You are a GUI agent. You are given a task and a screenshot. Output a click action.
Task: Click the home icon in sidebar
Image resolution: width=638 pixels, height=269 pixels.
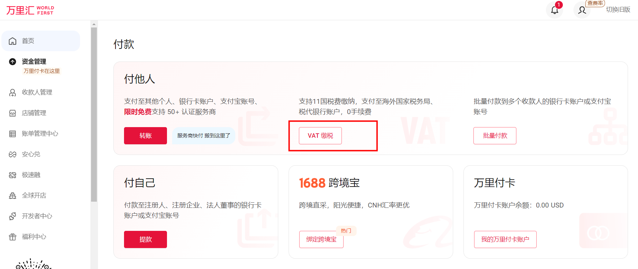click(13, 41)
